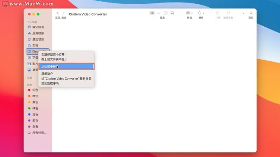Click the edit tags toolbar icon

point(228,13)
